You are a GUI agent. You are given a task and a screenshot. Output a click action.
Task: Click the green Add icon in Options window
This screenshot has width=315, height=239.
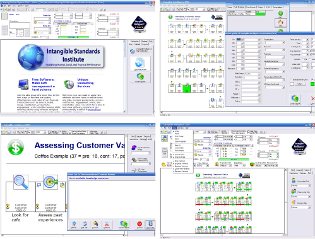[x=281, y=14]
